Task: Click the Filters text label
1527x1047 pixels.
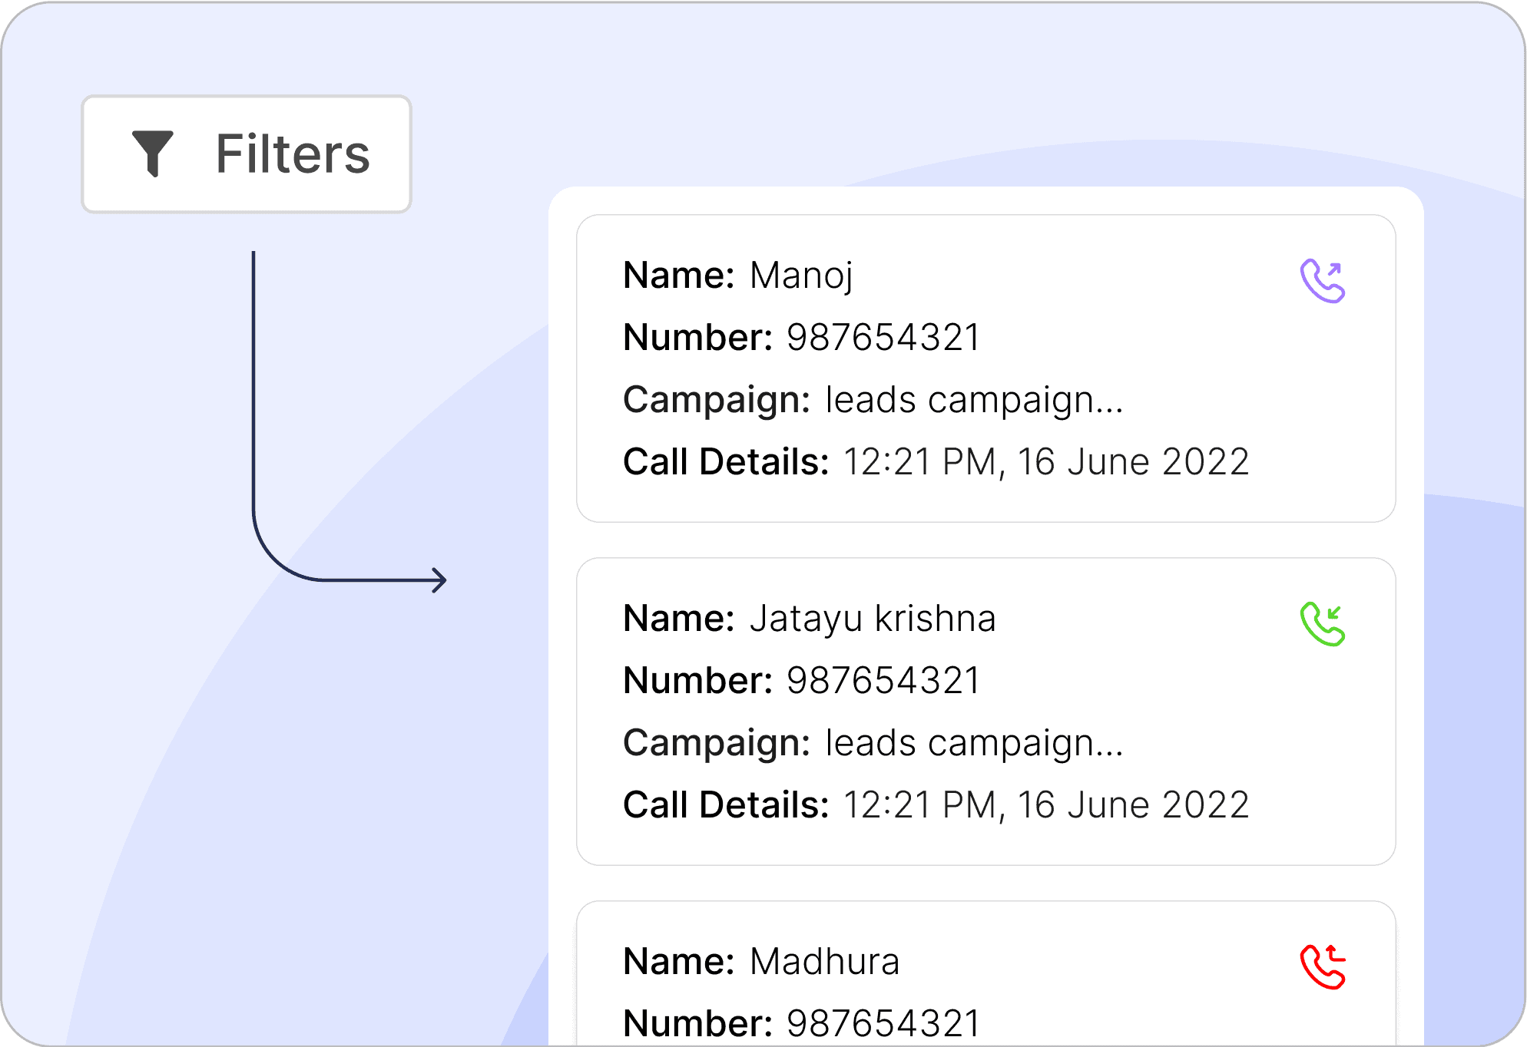Action: [293, 154]
